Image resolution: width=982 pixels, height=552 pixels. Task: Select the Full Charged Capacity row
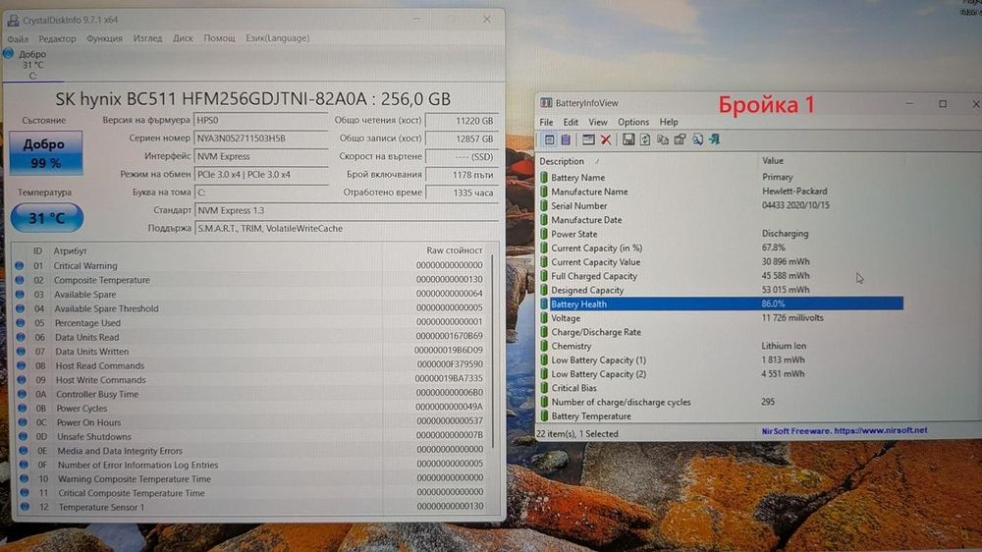[x=721, y=276]
